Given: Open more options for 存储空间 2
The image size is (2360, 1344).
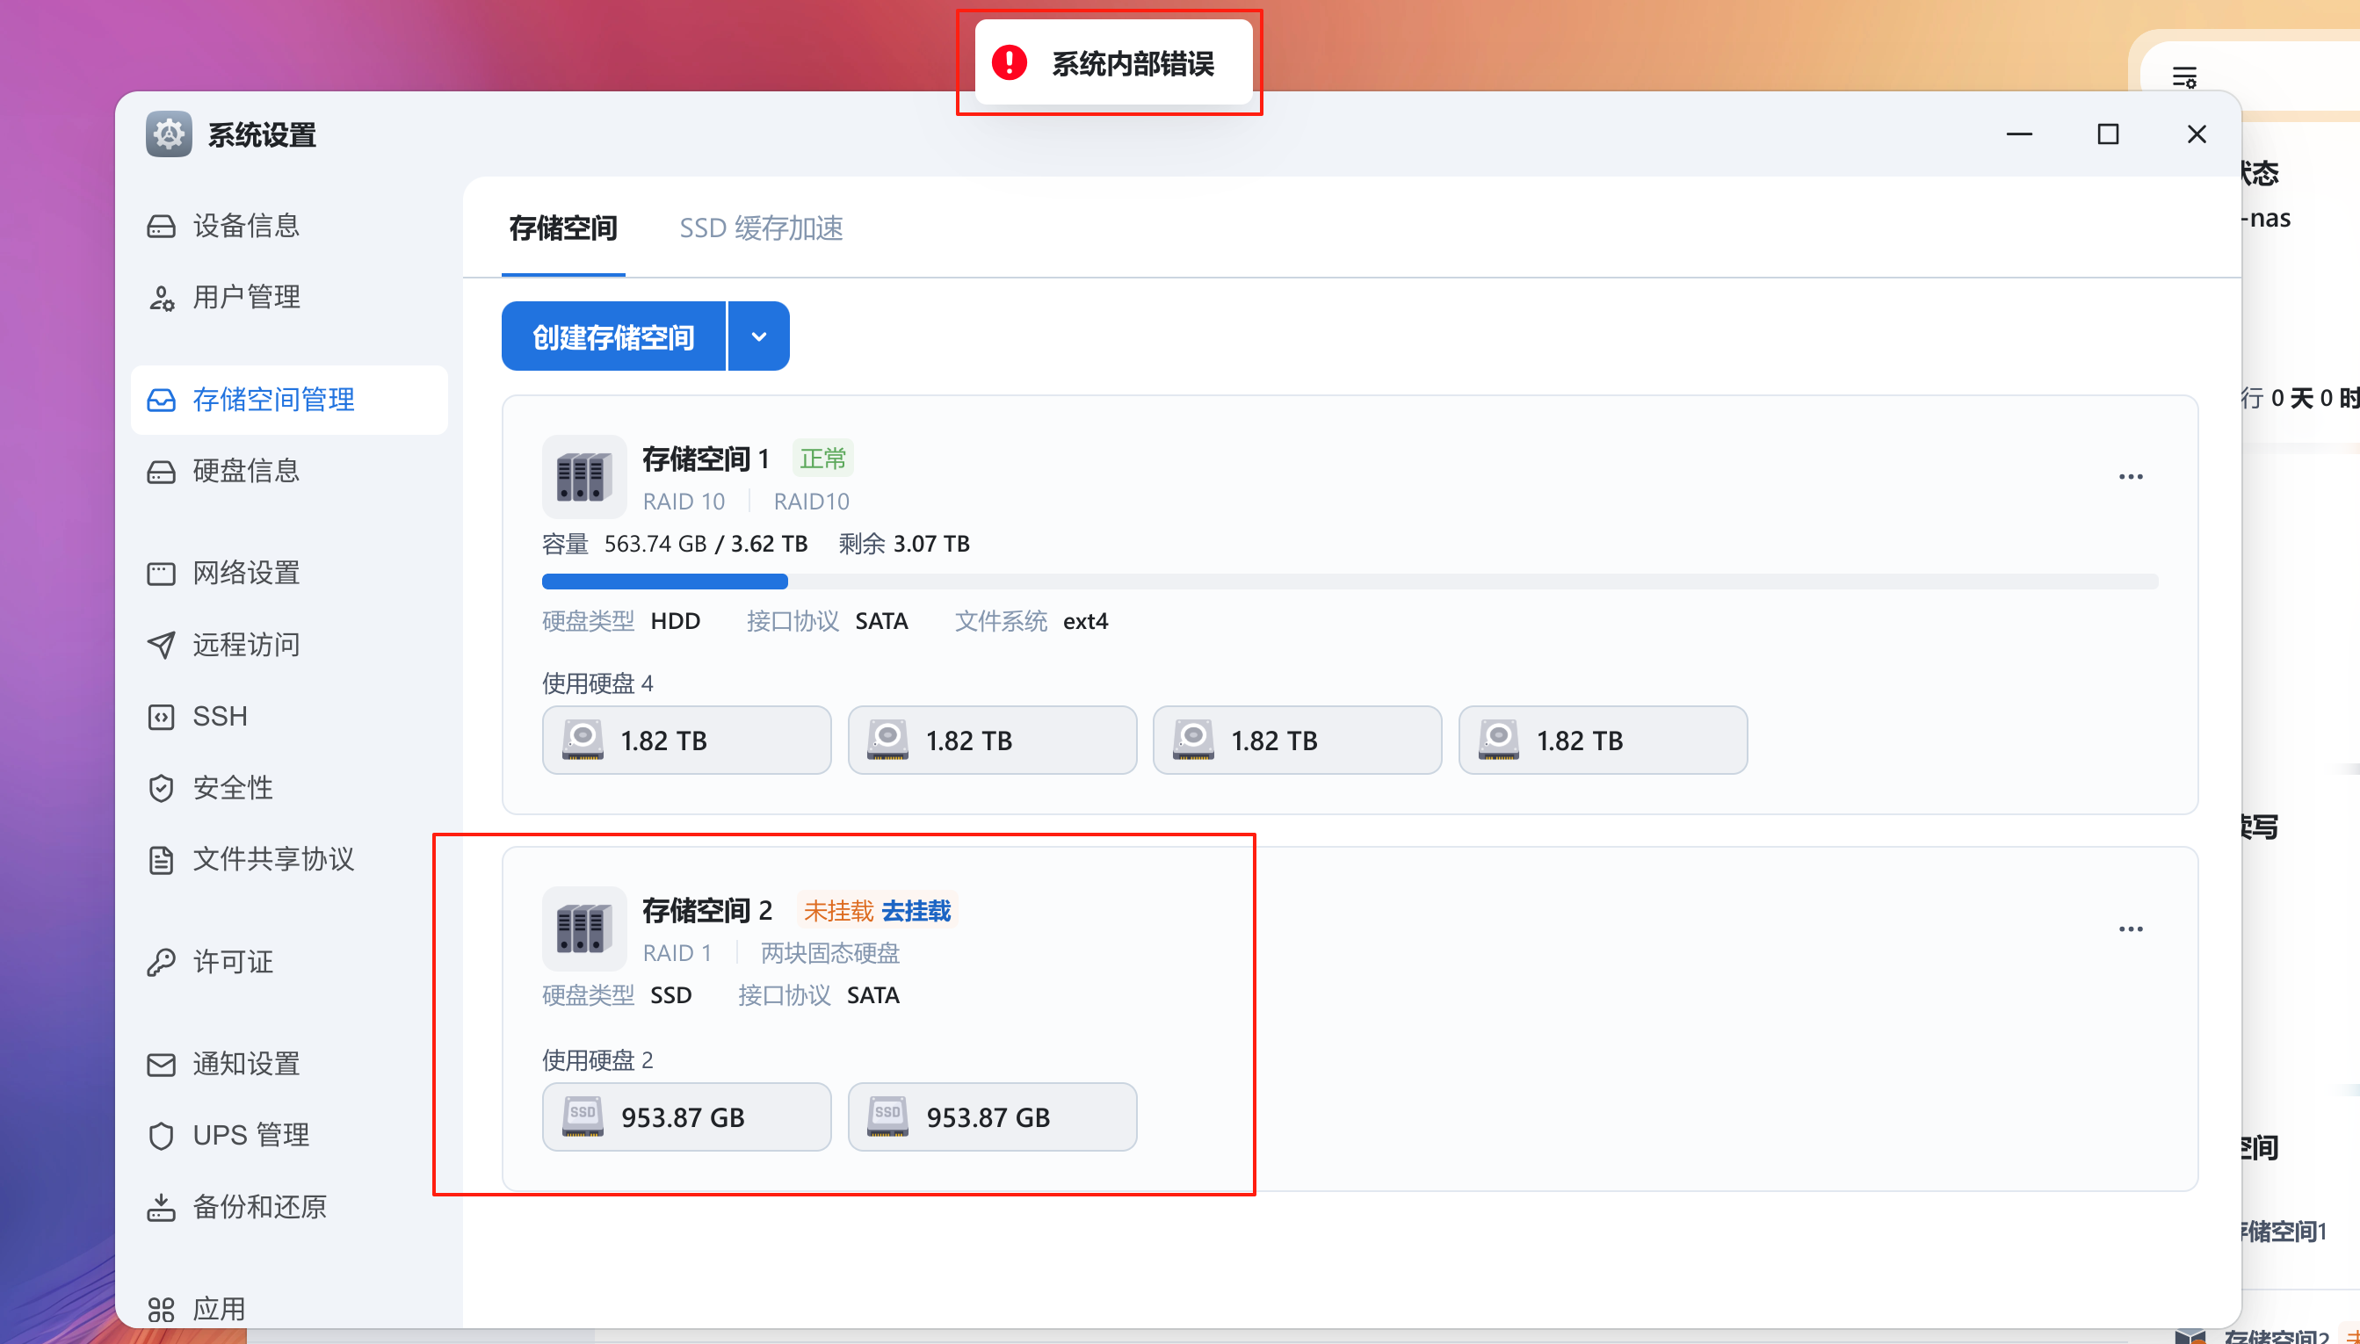Looking at the screenshot, I should (x=2130, y=929).
